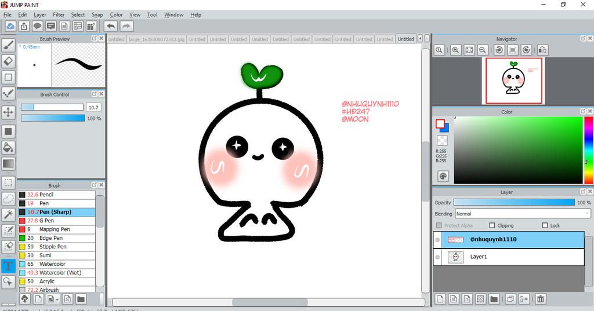The image size is (594, 311).
Task: Add a new layer in the Layer panel
Action: coord(440,299)
